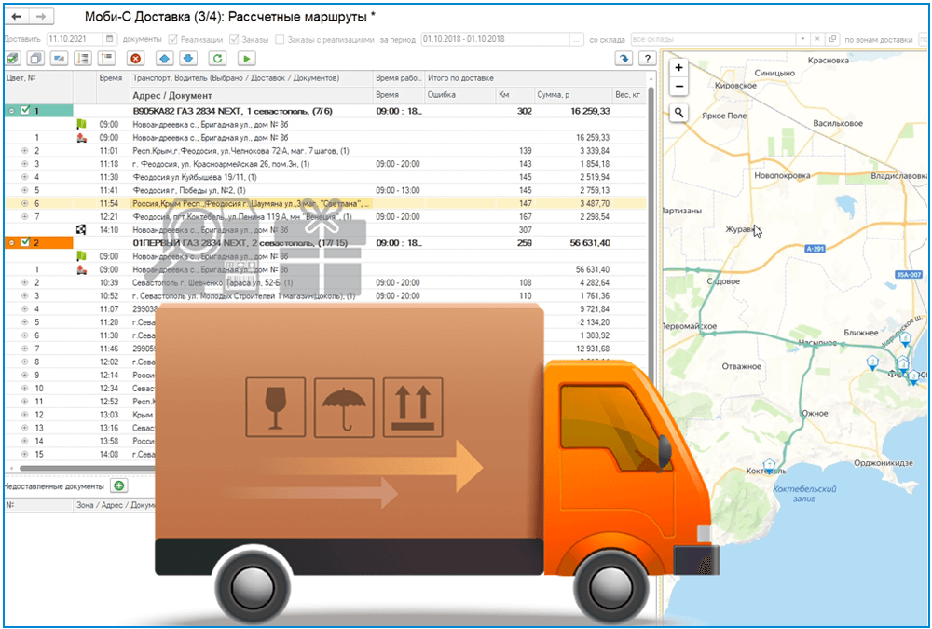932x629 pixels.
Task: Toggle the Заказы checkbox
Action: [235, 39]
